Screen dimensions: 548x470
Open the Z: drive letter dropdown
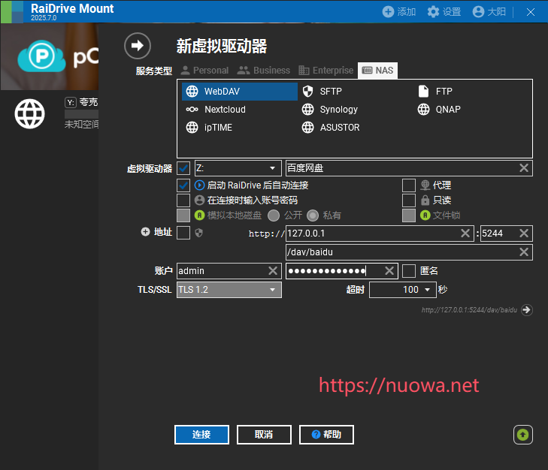(x=238, y=168)
